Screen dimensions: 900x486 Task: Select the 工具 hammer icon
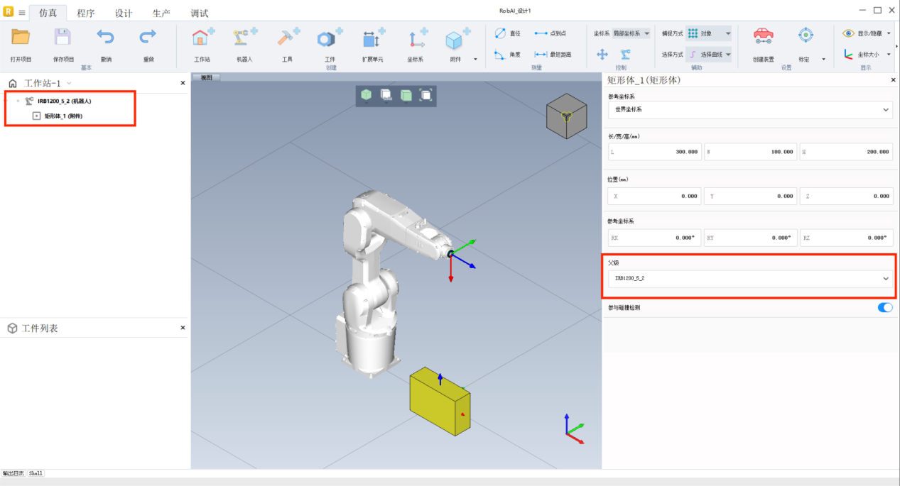click(x=288, y=38)
